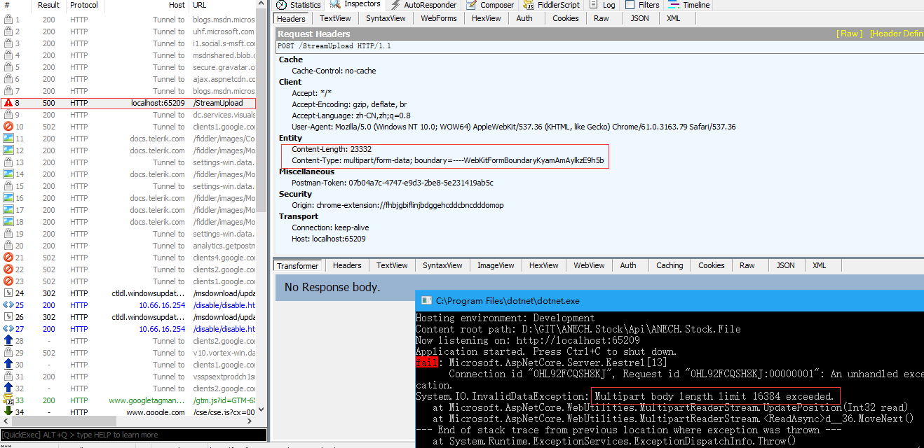Screen dimensions: 924x448
Task: Select the response ImageView tab
Action: click(496, 266)
